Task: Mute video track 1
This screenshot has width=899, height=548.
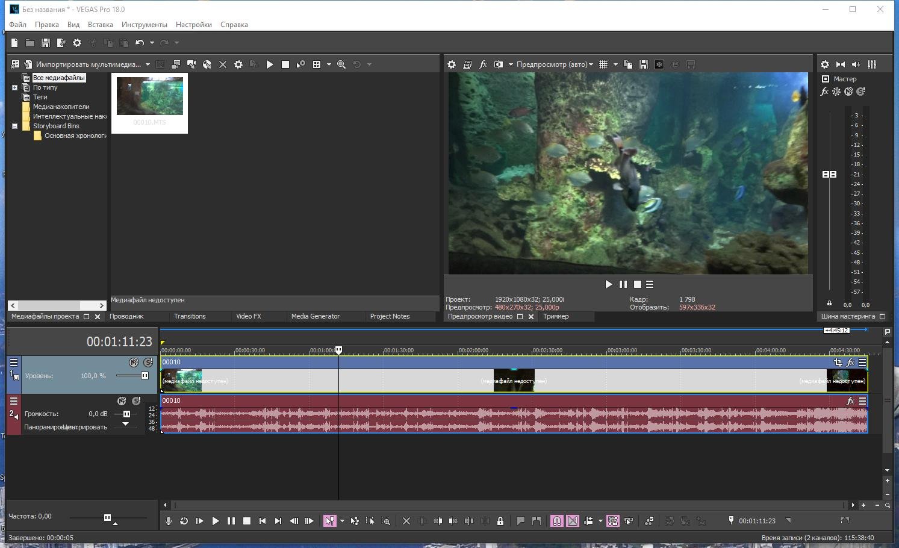Action: (x=134, y=363)
